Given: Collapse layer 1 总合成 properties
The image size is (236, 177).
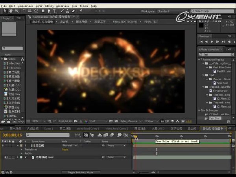Looking at the screenshot, I should [x=18, y=146].
